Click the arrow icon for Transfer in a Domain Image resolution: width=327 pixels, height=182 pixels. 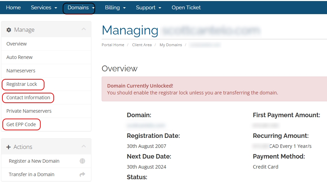(82, 174)
